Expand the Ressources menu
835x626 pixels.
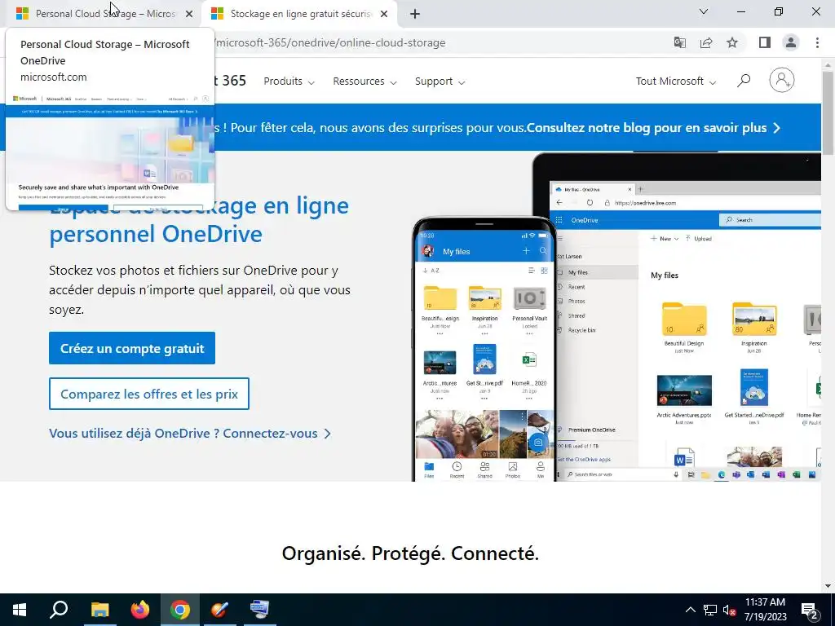(364, 81)
